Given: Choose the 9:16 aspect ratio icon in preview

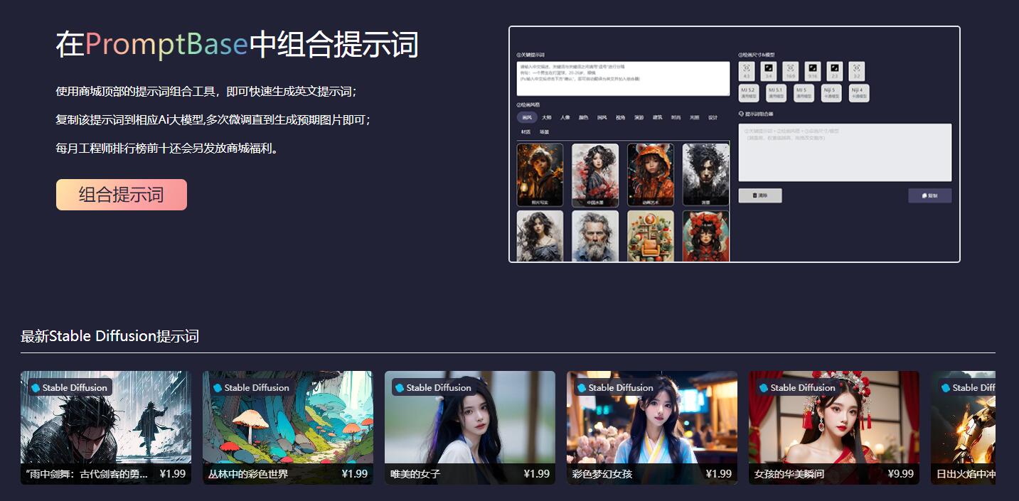Looking at the screenshot, I should click(813, 71).
